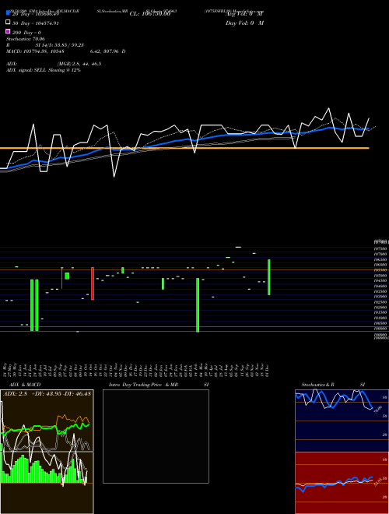
Task: Click the 'ADX & MACD' panel title
Action: pyautogui.click(x=25, y=385)
